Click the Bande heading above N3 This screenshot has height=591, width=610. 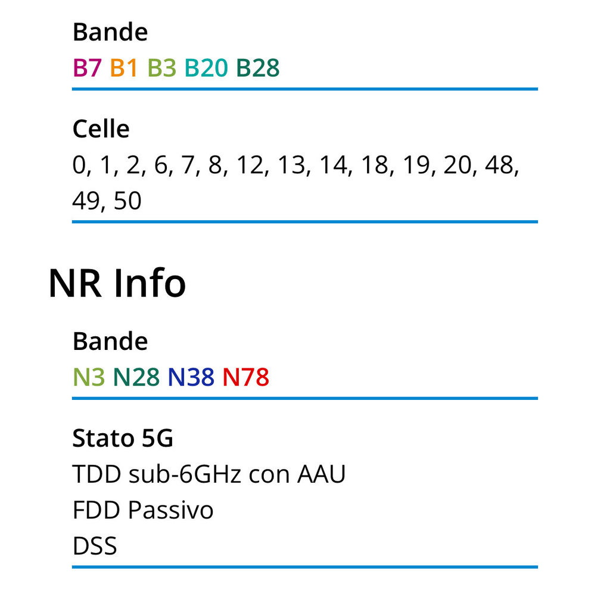110,342
